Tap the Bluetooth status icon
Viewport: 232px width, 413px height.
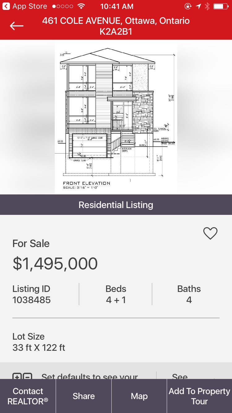207,6
